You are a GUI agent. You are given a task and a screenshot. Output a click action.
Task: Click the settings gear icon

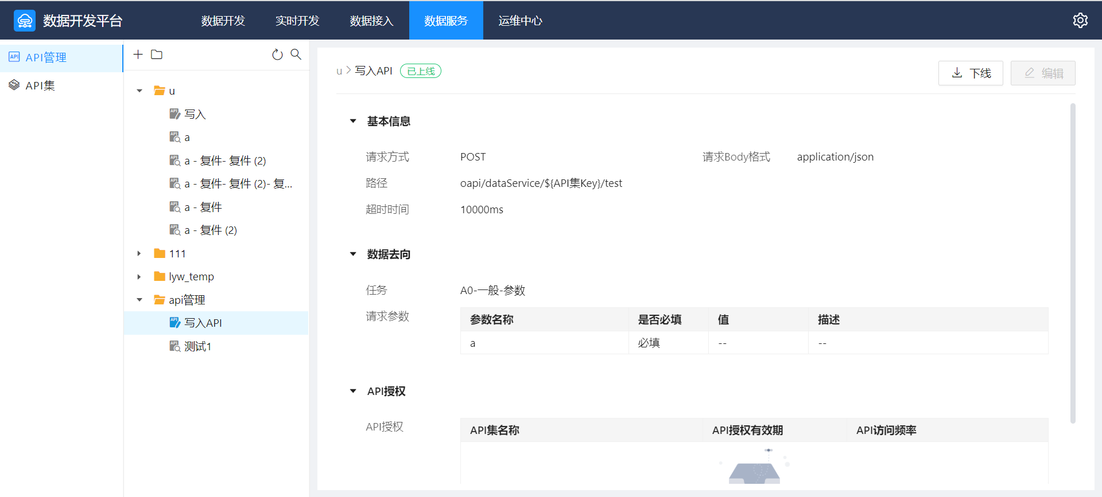(x=1080, y=21)
